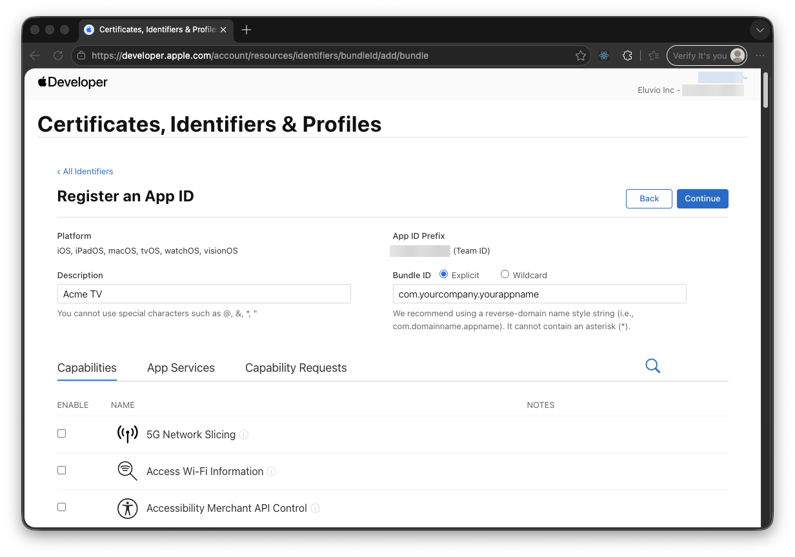
Task: Click the 5G Network Slicing antenna icon
Action: coord(127,434)
